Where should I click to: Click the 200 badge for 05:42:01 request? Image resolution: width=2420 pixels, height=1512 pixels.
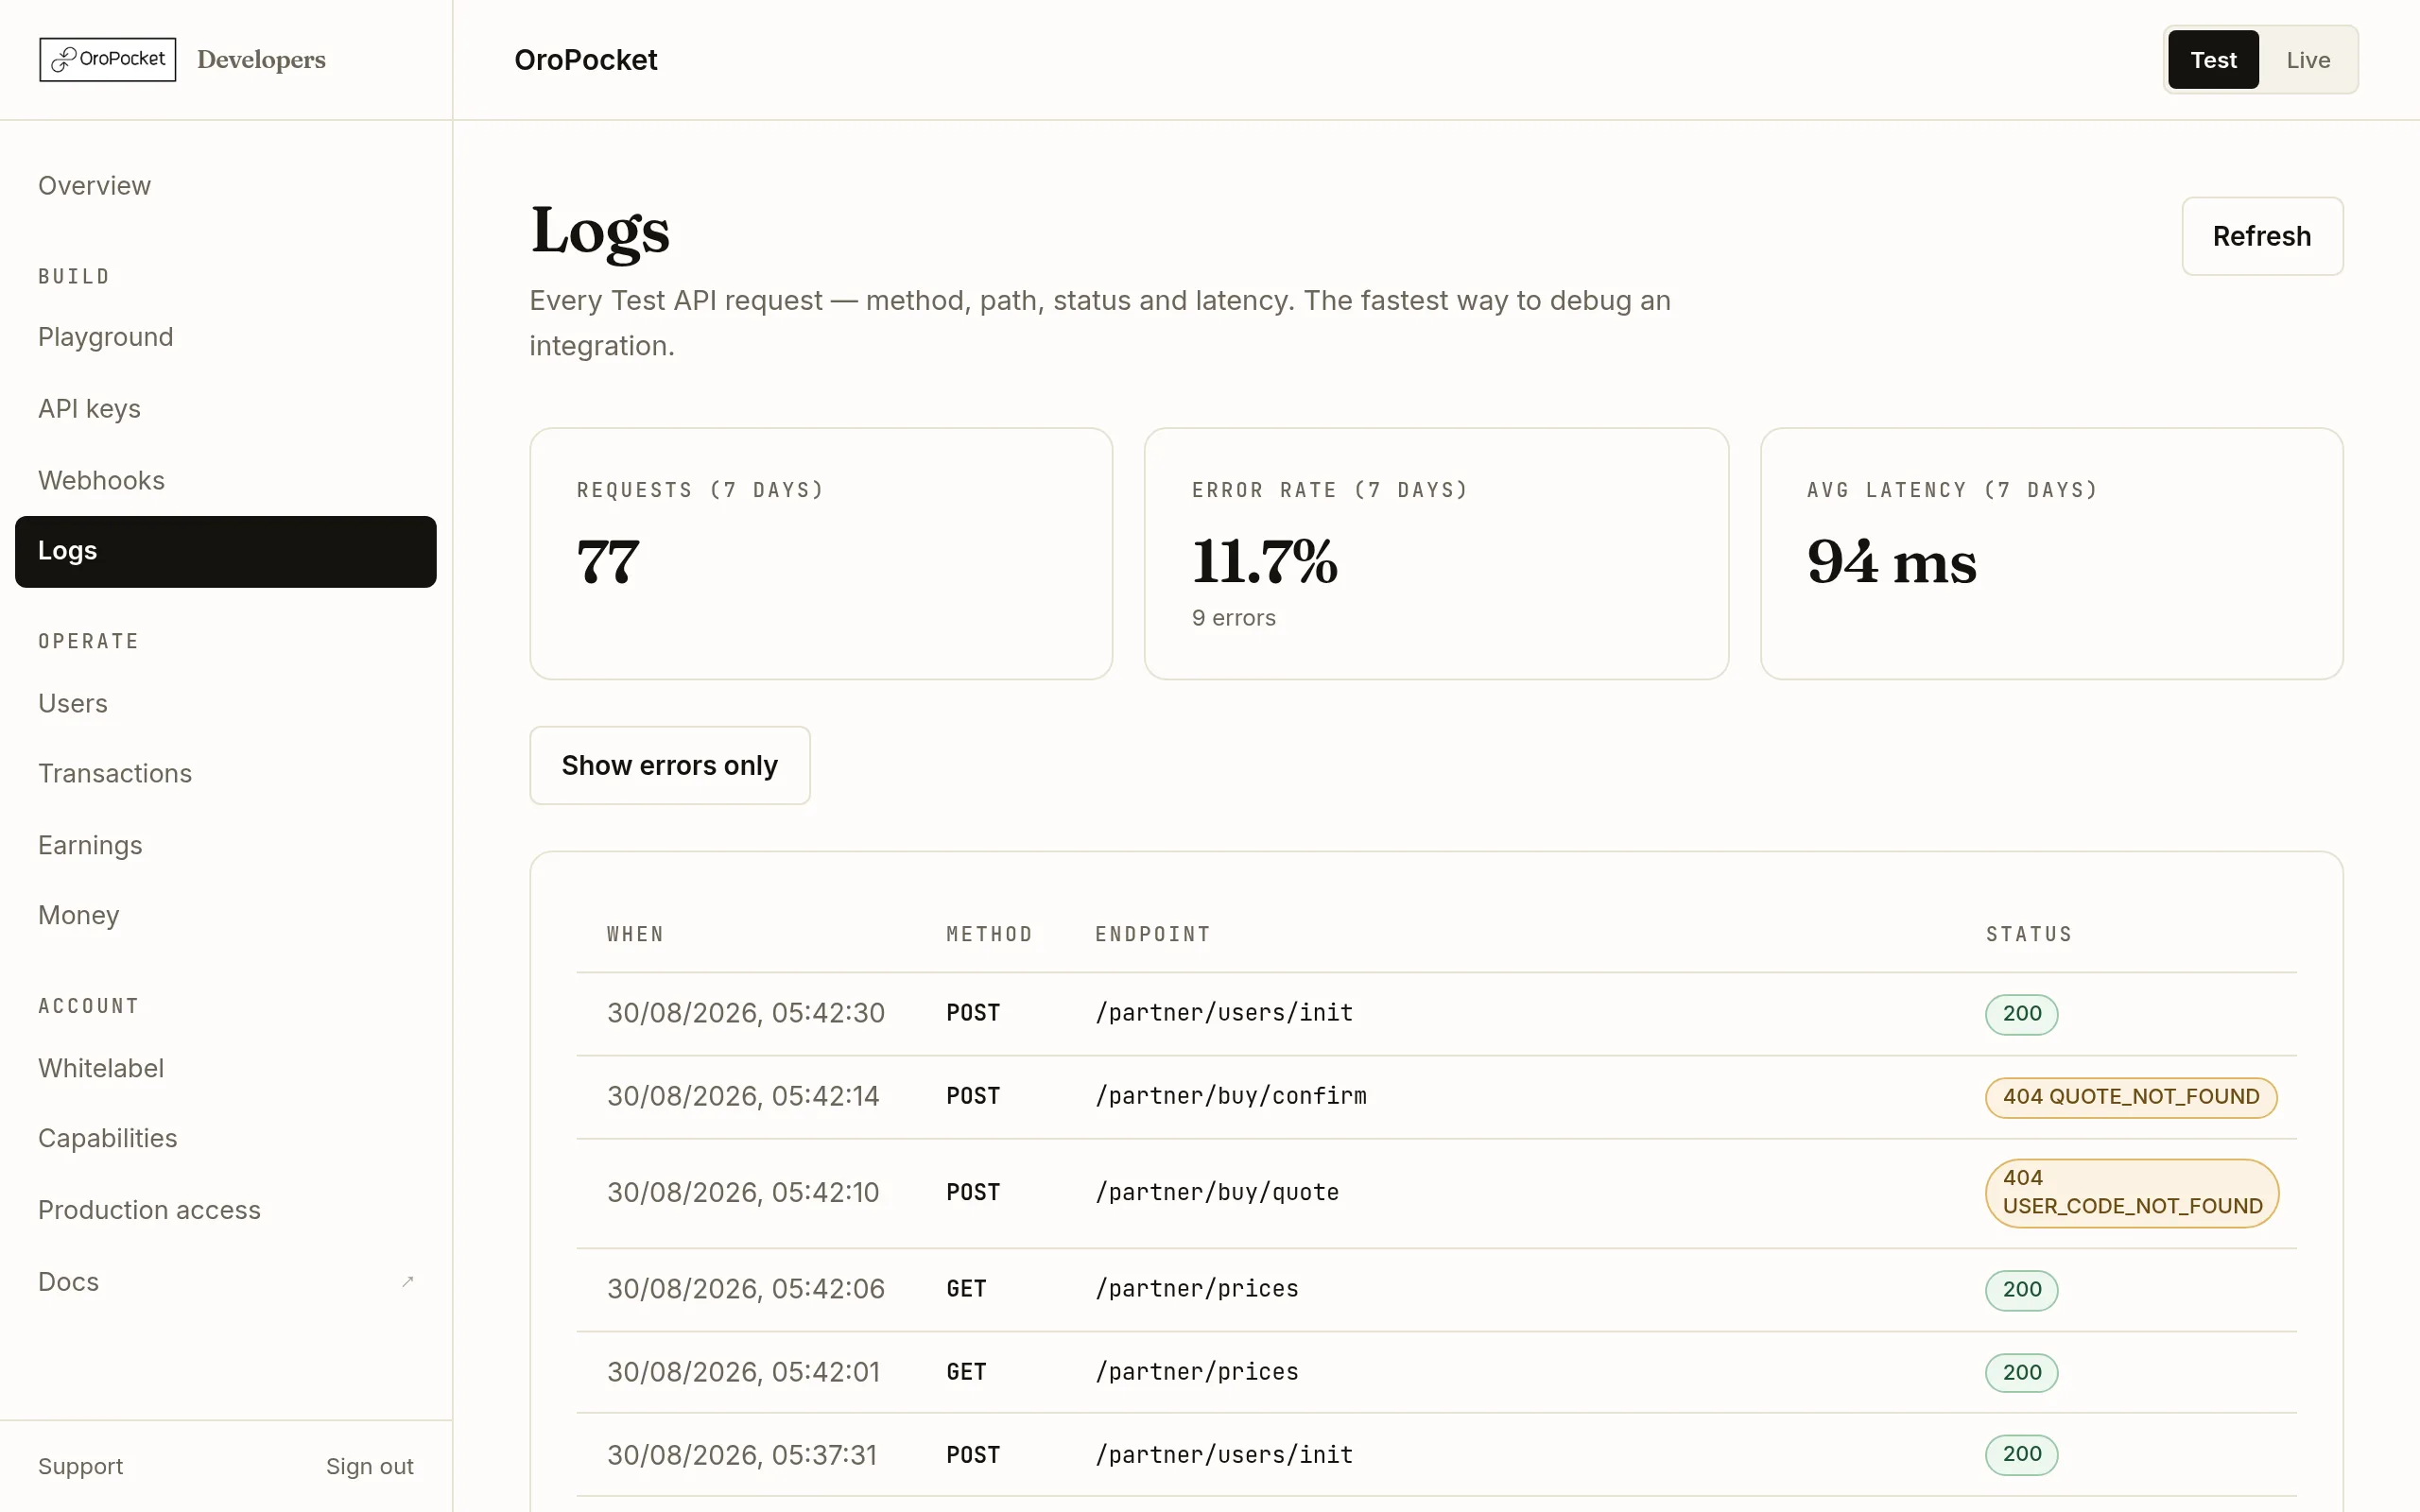(x=2022, y=1373)
